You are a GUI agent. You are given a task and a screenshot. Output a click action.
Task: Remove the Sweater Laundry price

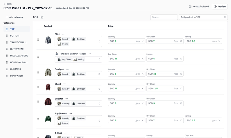[x=142, y=103]
